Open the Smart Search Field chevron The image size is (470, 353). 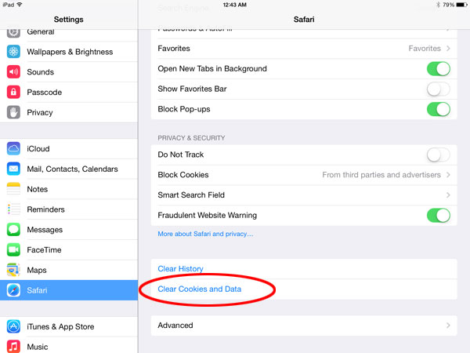448,195
